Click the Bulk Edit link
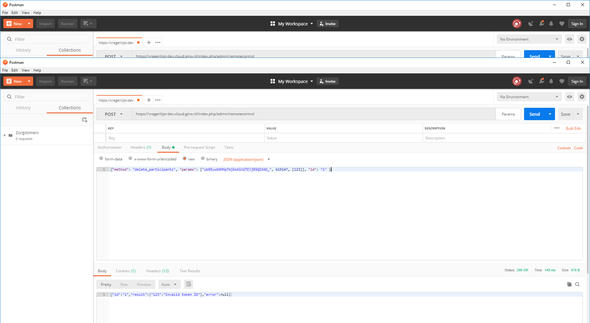This screenshot has width=590, height=323. click(x=573, y=129)
